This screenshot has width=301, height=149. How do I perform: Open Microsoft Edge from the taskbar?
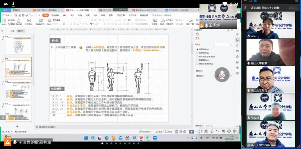coord(106,138)
